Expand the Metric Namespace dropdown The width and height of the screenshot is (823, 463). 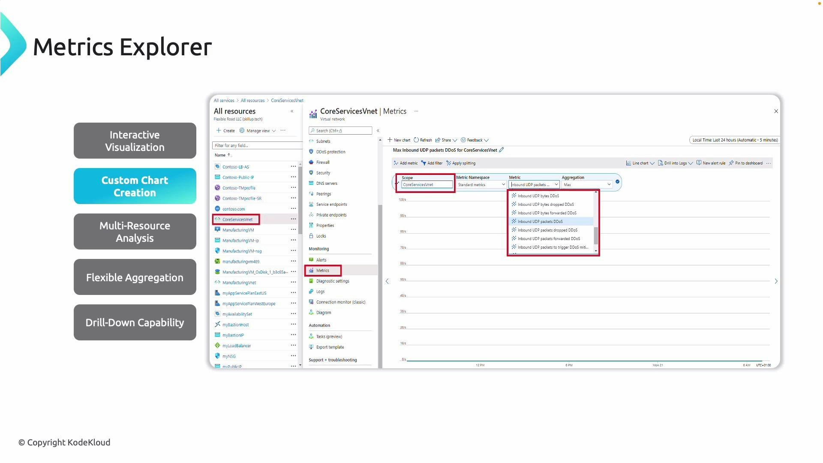[481, 184]
